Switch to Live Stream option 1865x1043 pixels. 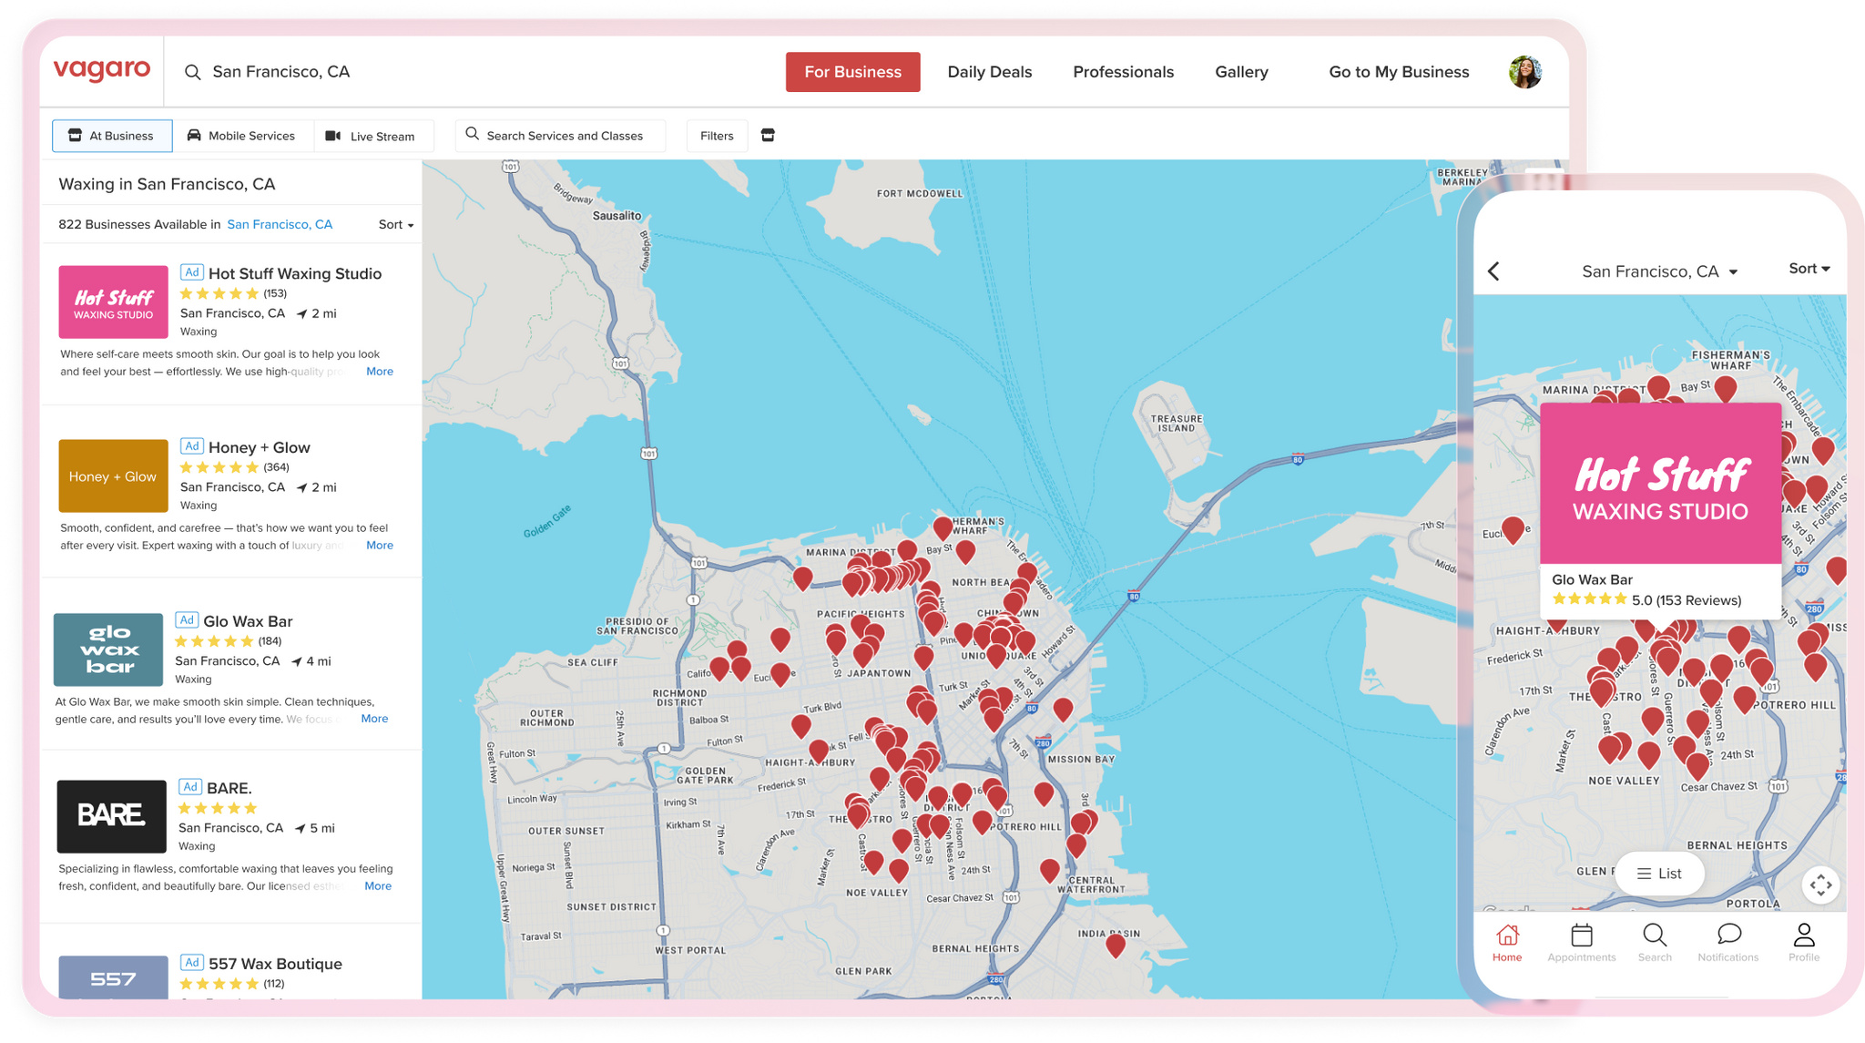pyautogui.click(x=372, y=136)
